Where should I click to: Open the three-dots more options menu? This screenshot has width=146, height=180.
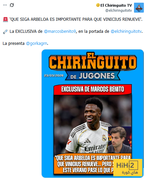point(5,5)
